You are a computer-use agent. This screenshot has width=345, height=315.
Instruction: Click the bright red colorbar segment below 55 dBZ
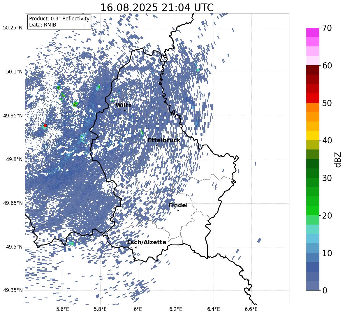pyautogui.click(x=313, y=98)
